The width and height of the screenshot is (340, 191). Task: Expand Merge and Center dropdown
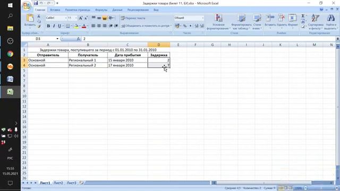(x=171, y=26)
